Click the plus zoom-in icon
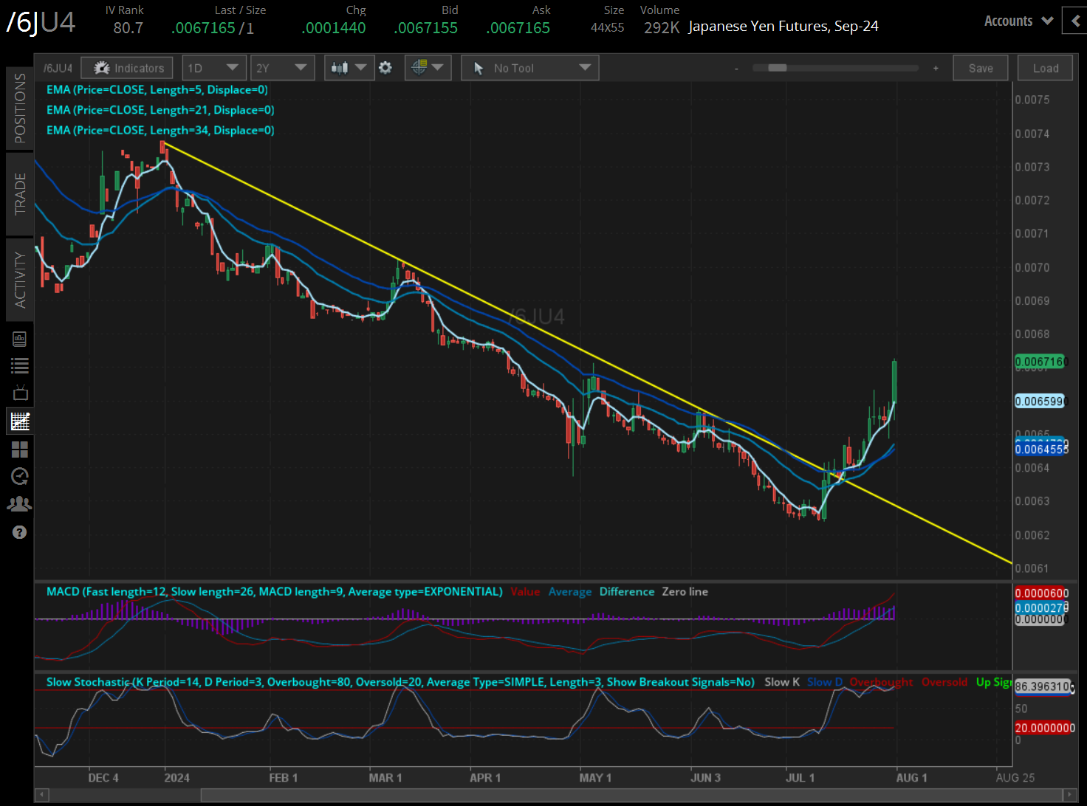Viewport: 1087px width, 806px height. point(936,68)
